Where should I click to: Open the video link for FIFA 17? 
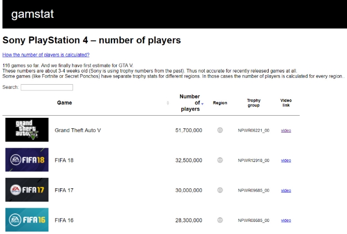[286, 190]
